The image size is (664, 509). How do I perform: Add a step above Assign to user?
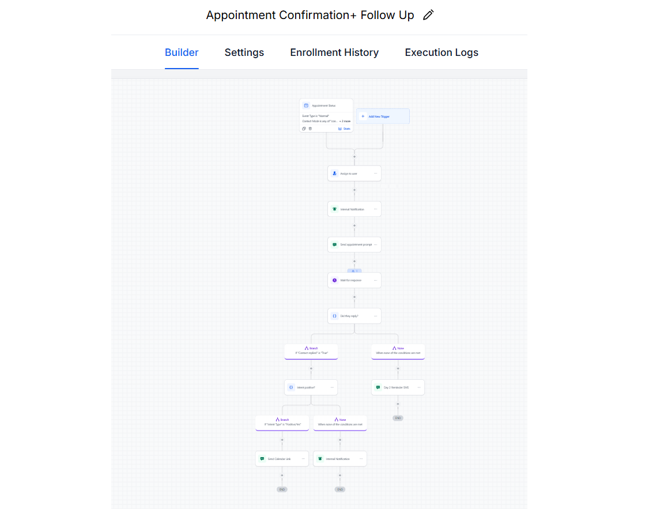[354, 157]
